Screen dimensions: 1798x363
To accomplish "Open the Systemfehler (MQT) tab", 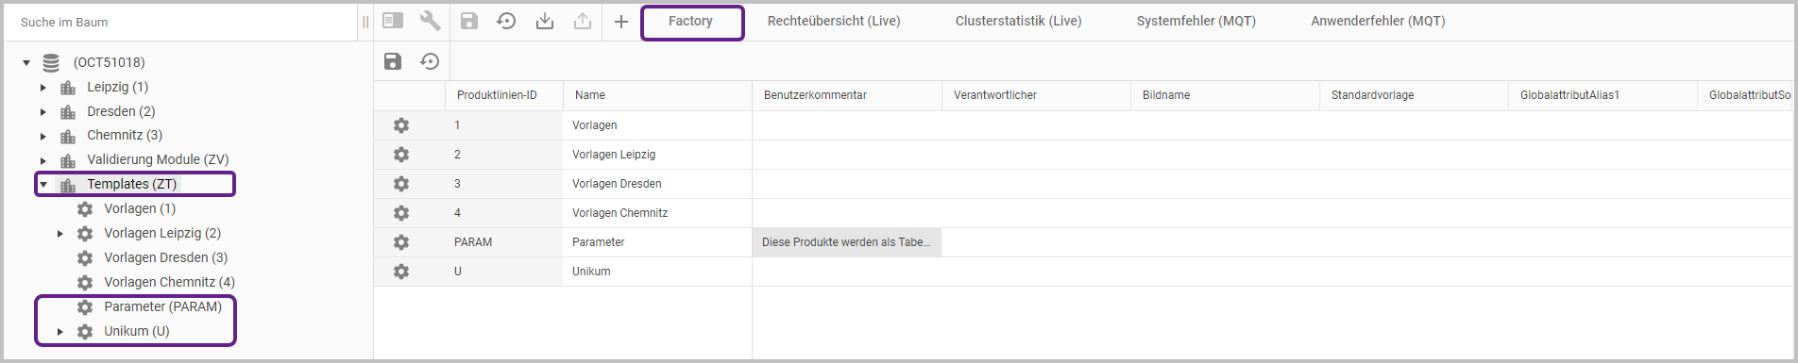I will 1196,21.
